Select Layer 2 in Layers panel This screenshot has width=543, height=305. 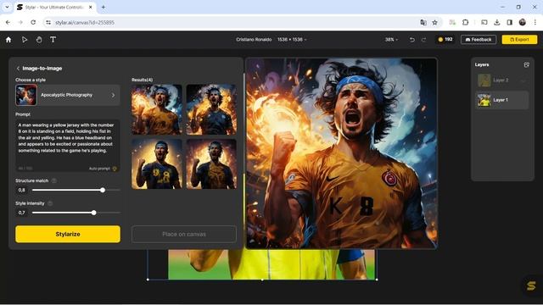coord(501,80)
